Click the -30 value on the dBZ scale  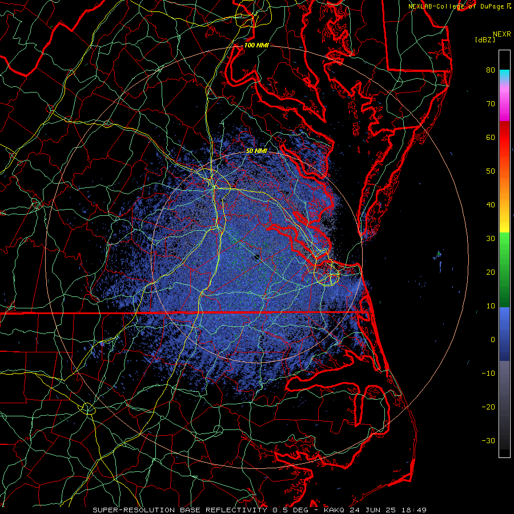point(488,440)
